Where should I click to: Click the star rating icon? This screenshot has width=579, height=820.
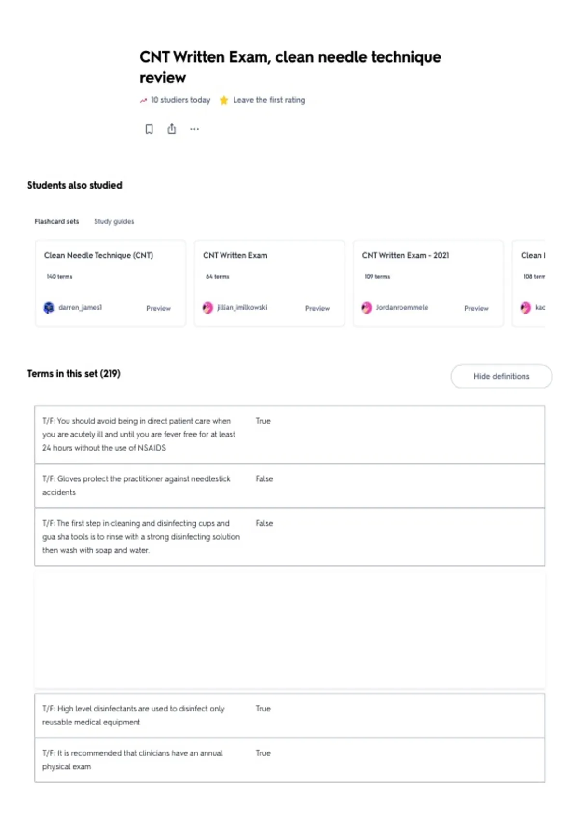tap(224, 100)
